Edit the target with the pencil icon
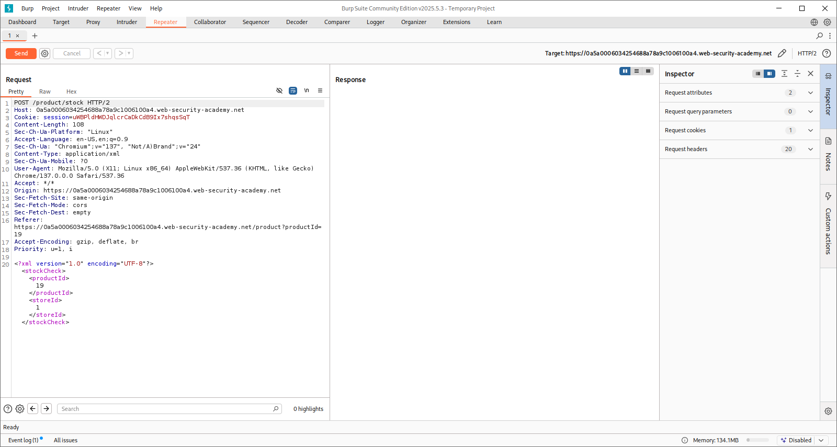This screenshot has height=447, width=837. pyautogui.click(x=782, y=53)
